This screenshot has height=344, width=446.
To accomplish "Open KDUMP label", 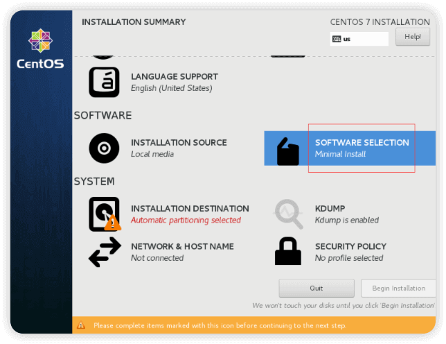I will [330, 209].
